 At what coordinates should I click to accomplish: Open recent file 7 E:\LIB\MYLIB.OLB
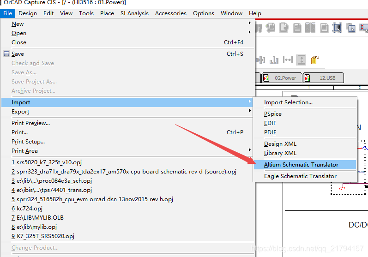click(128, 218)
